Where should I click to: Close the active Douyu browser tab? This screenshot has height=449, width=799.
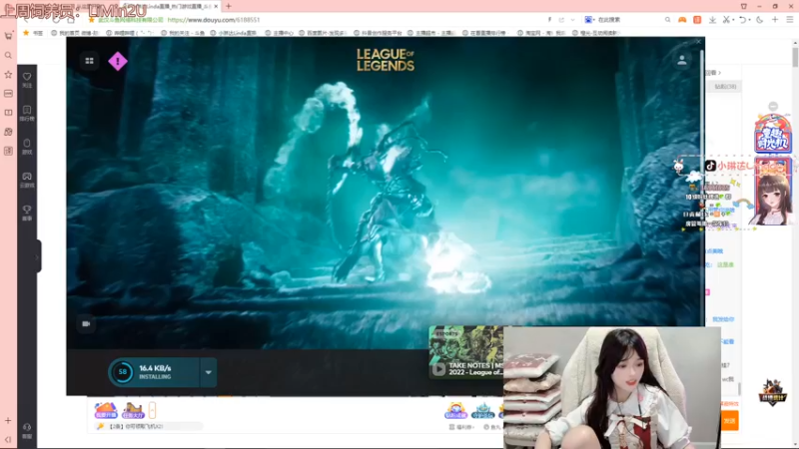coord(216,6)
